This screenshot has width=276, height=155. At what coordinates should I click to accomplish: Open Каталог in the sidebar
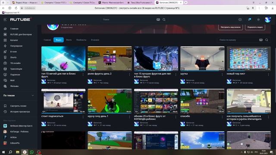pos(14,40)
